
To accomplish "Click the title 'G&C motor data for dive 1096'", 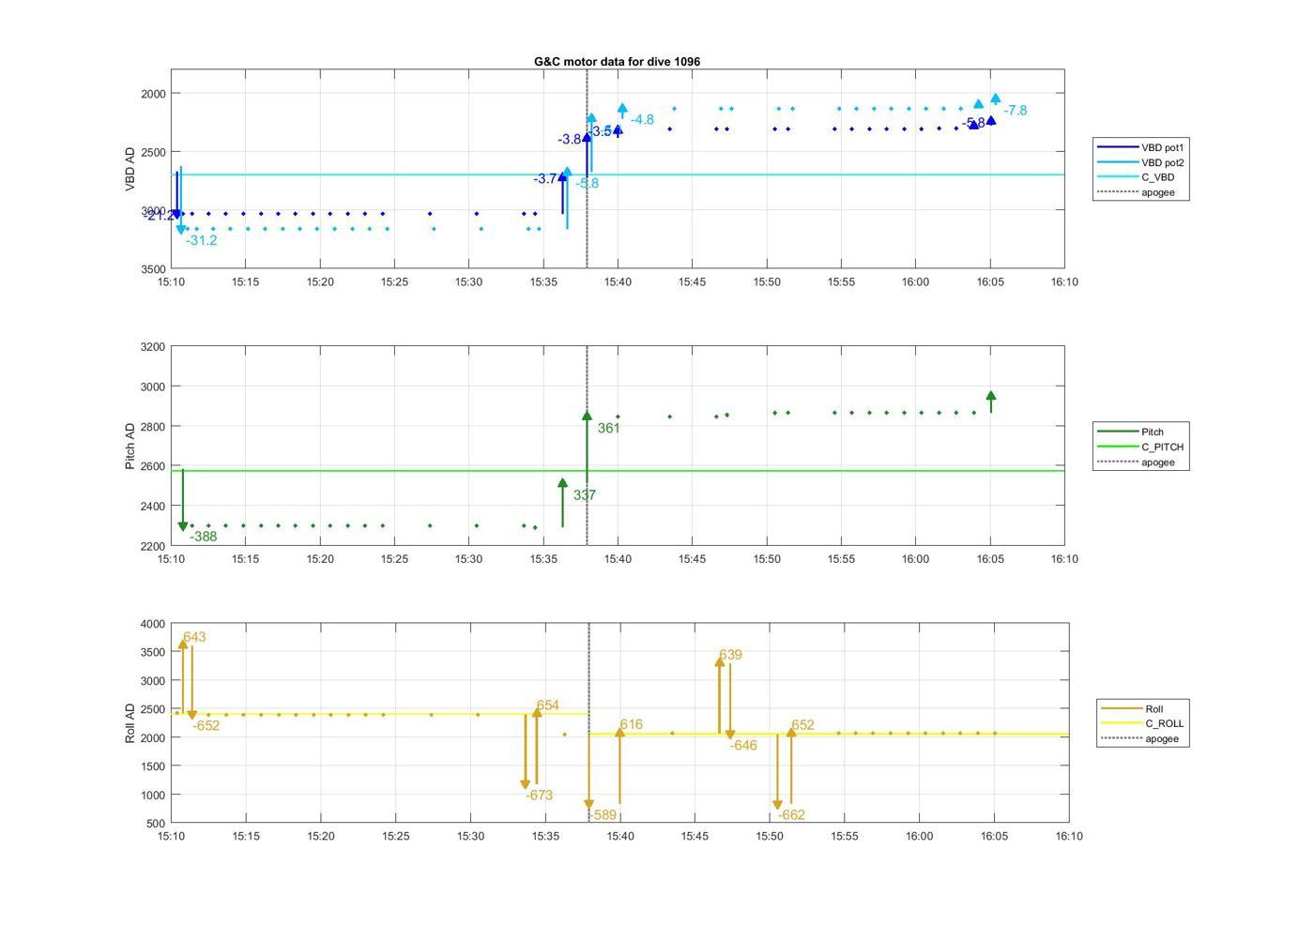I will point(617,61).
